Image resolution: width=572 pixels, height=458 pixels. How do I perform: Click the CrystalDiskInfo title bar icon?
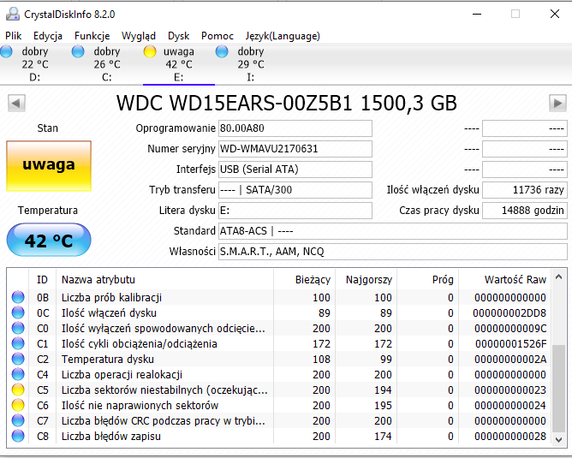(13, 14)
